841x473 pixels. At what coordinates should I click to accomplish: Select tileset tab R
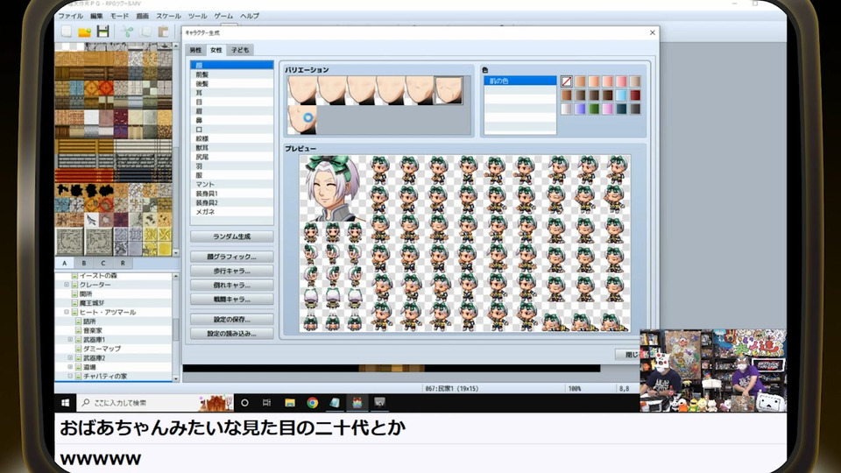coord(123,264)
